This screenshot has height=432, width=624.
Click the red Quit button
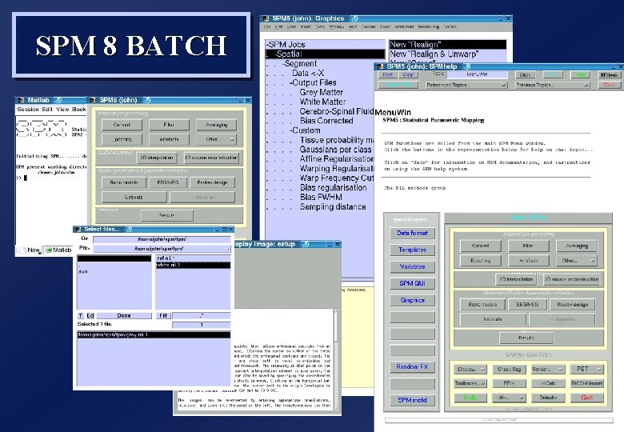click(586, 398)
